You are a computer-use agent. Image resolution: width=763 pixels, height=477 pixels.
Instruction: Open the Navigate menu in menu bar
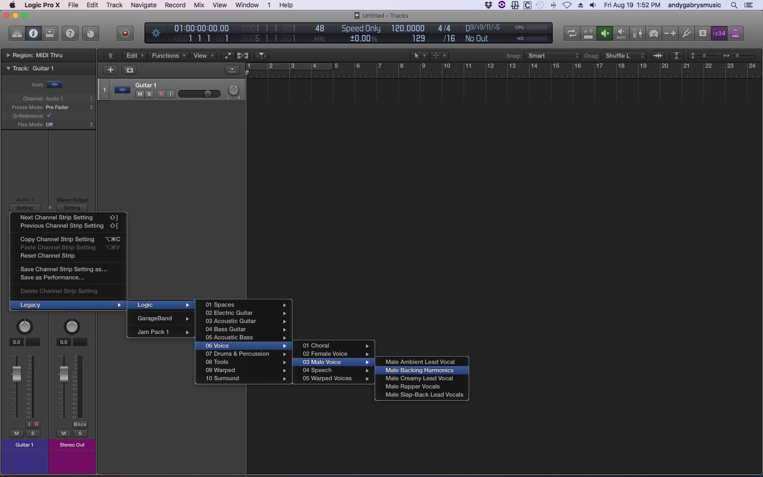pyautogui.click(x=144, y=5)
